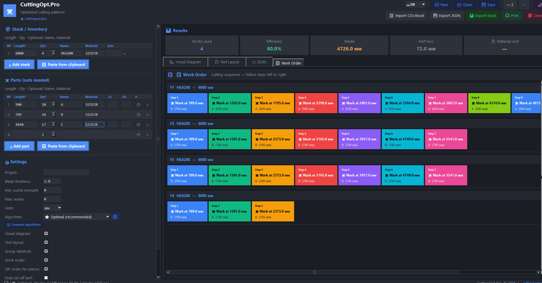Image resolution: width=542 pixels, height=283 pixels.
Task: Click the left angle ∠L column header
Action: [110, 97]
